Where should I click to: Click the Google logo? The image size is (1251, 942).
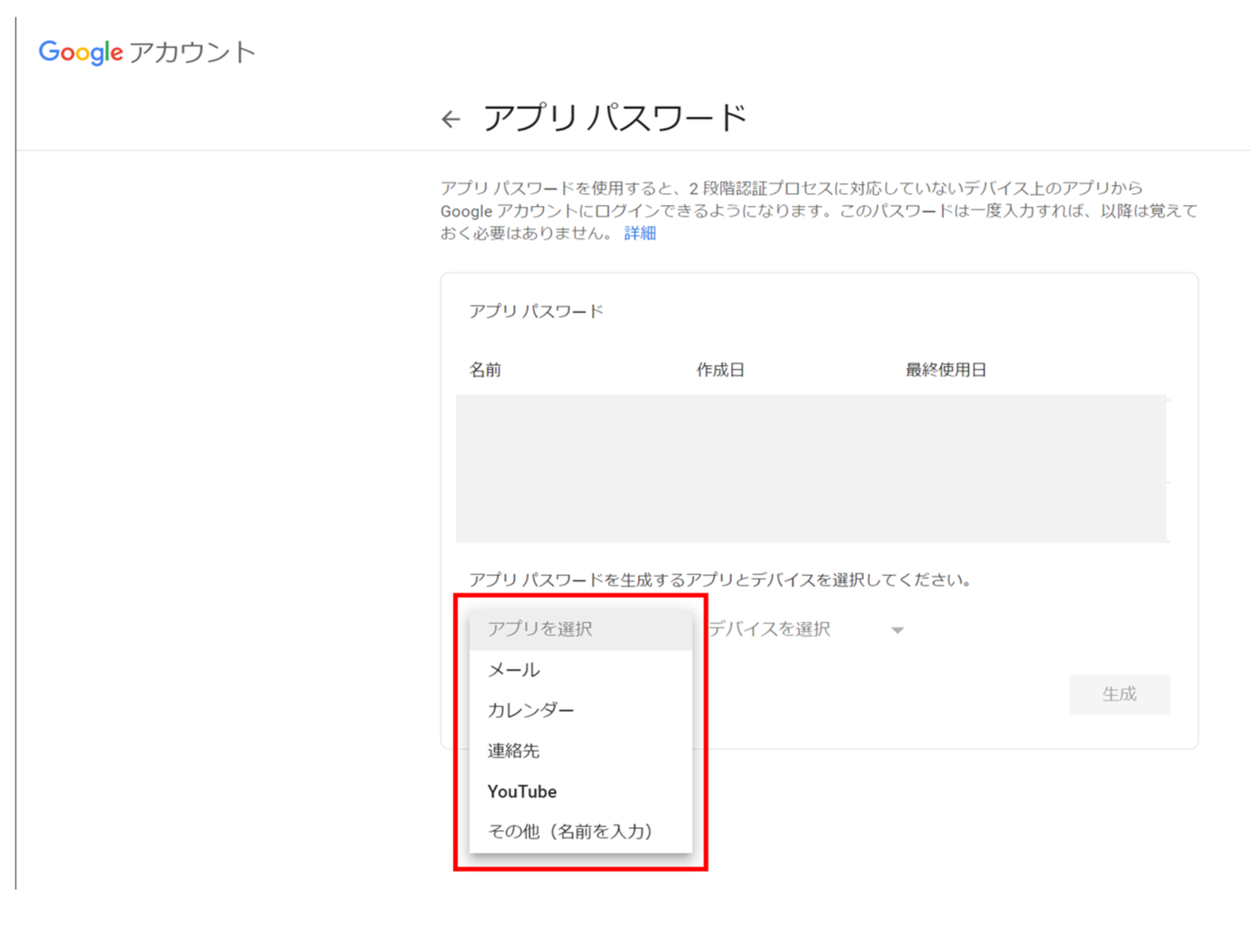(81, 52)
